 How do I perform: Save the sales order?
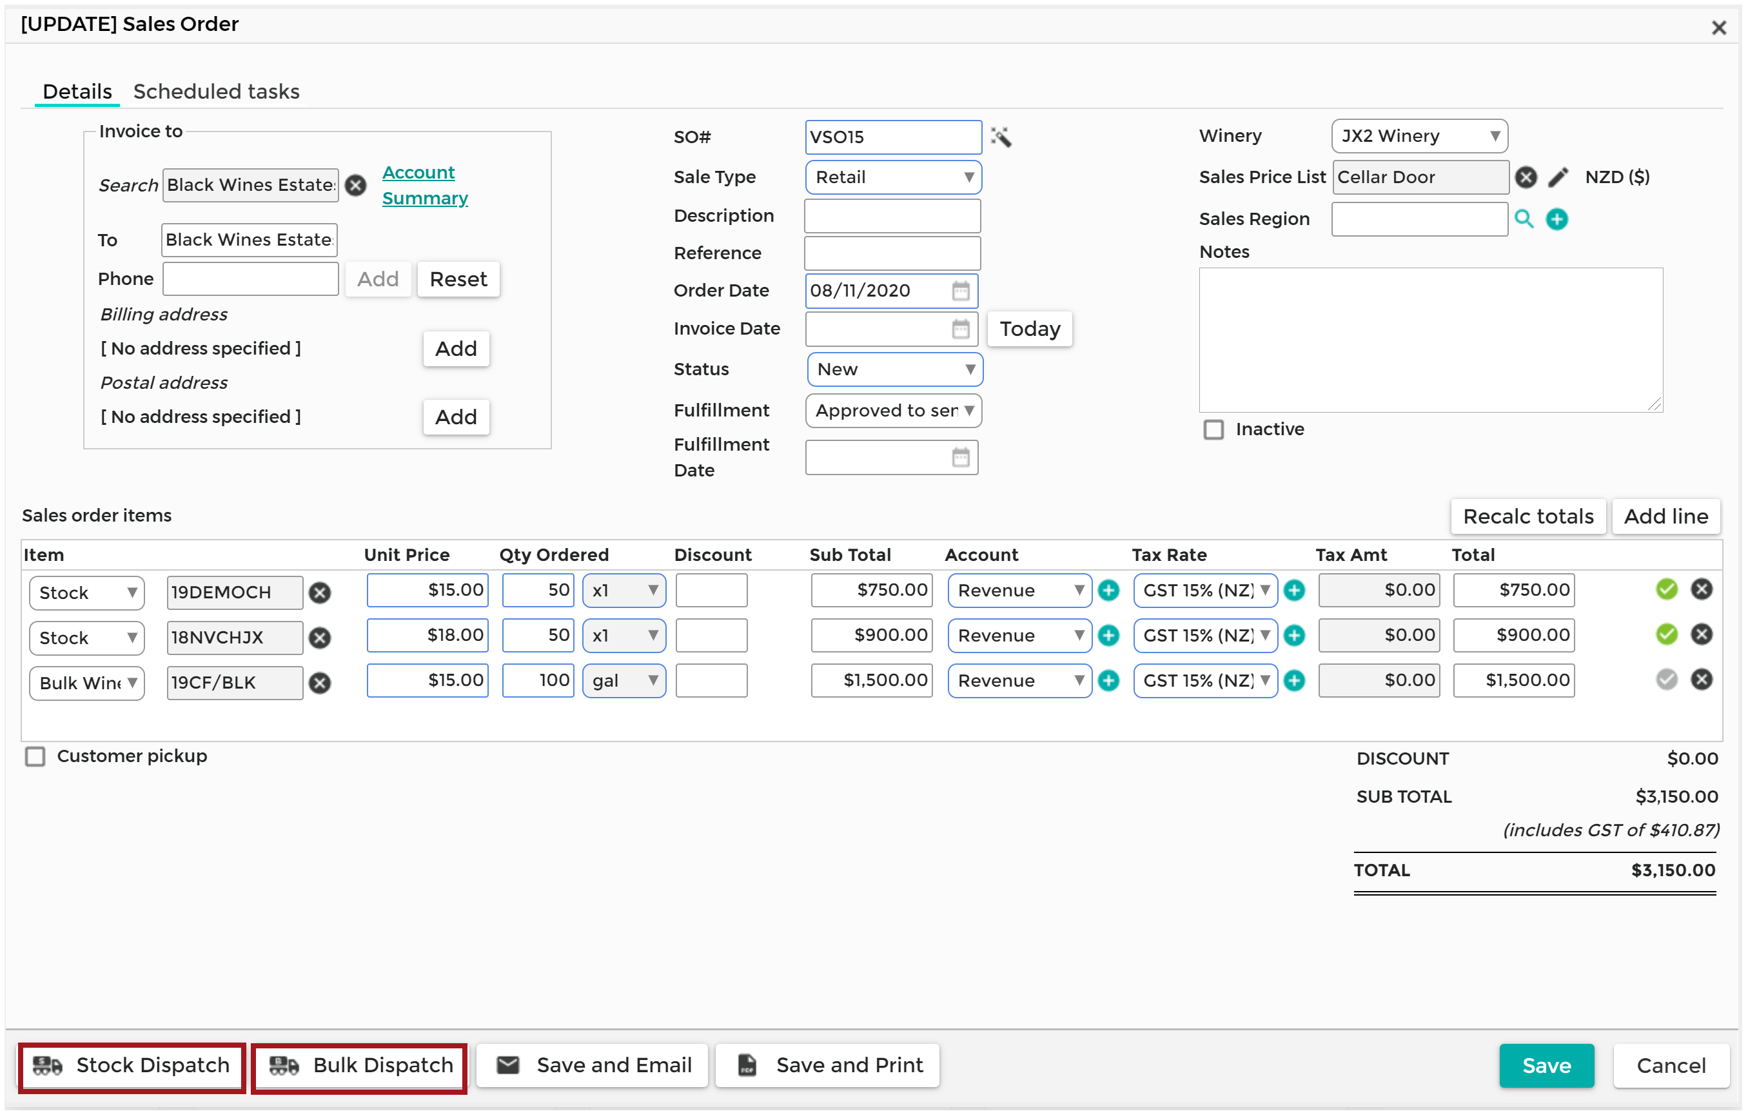coord(1546,1065)
